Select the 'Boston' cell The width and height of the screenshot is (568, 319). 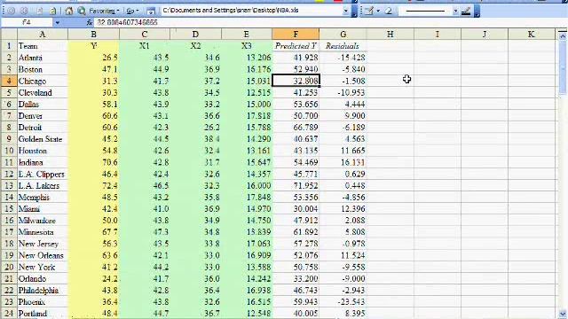click(43, 69)
